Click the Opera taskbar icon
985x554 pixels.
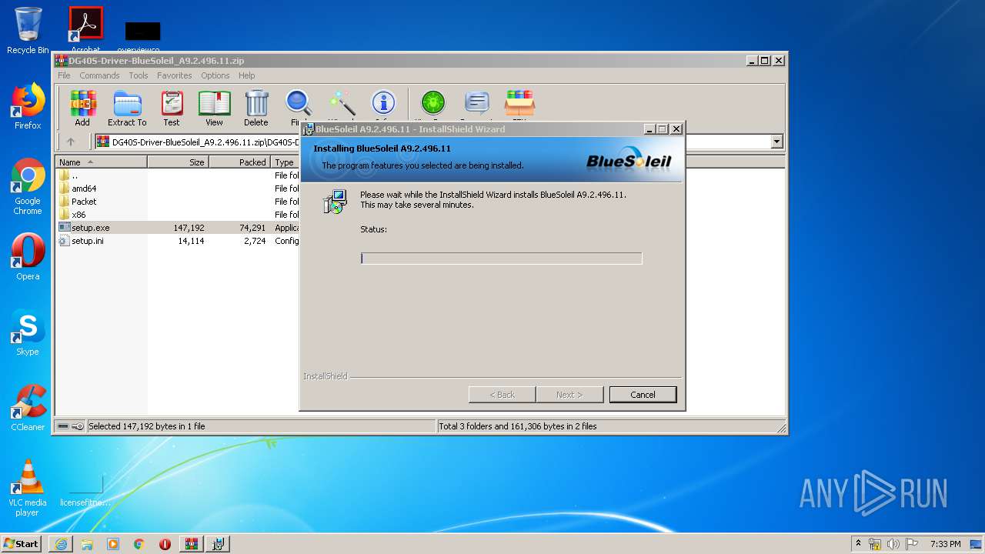(165, 544)
